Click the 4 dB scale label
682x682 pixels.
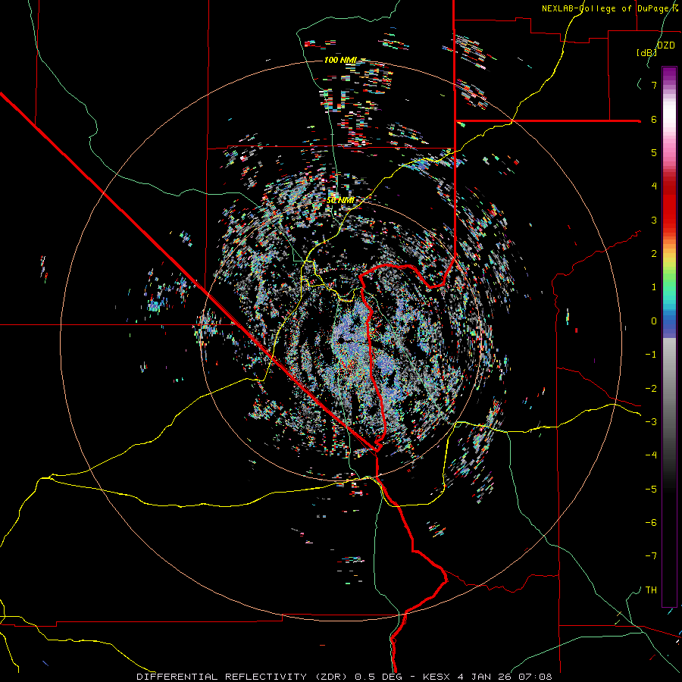point(654,186)
